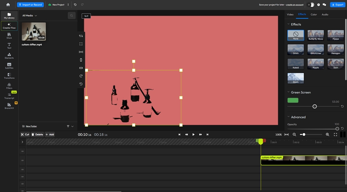This screenshot has width=347, height=192.
Task: Select the Text tool in sidebar
Action: pos(9,46)
